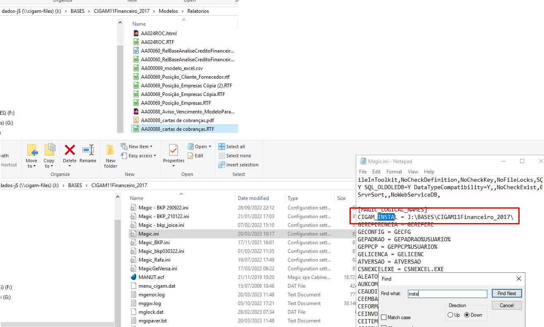Select the AA024ROC.RTF file icon
The image size is (544, 327).
[x=136, y=42]
